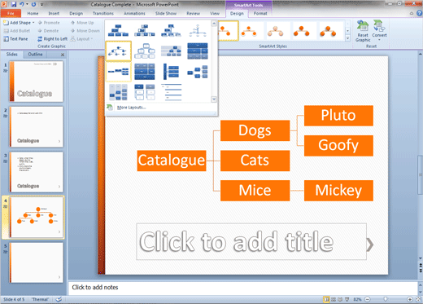Open the Transitions ribbon tab
The image size is (423, 304).
[x=103, y=13]
